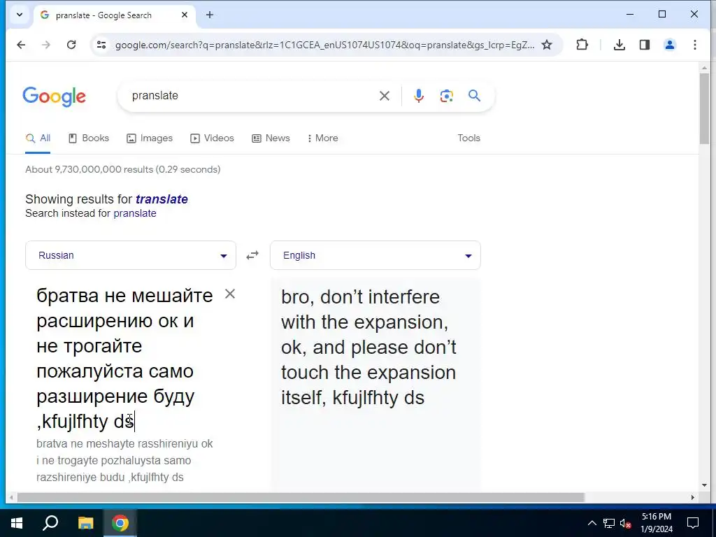Follow the corrected 'translate' link

pyautogui.click(x=162, y=199)
